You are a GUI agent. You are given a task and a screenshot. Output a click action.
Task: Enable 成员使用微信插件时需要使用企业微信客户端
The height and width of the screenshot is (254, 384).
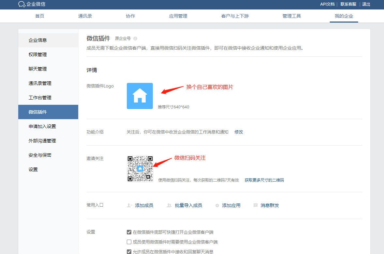pos(128,242)
